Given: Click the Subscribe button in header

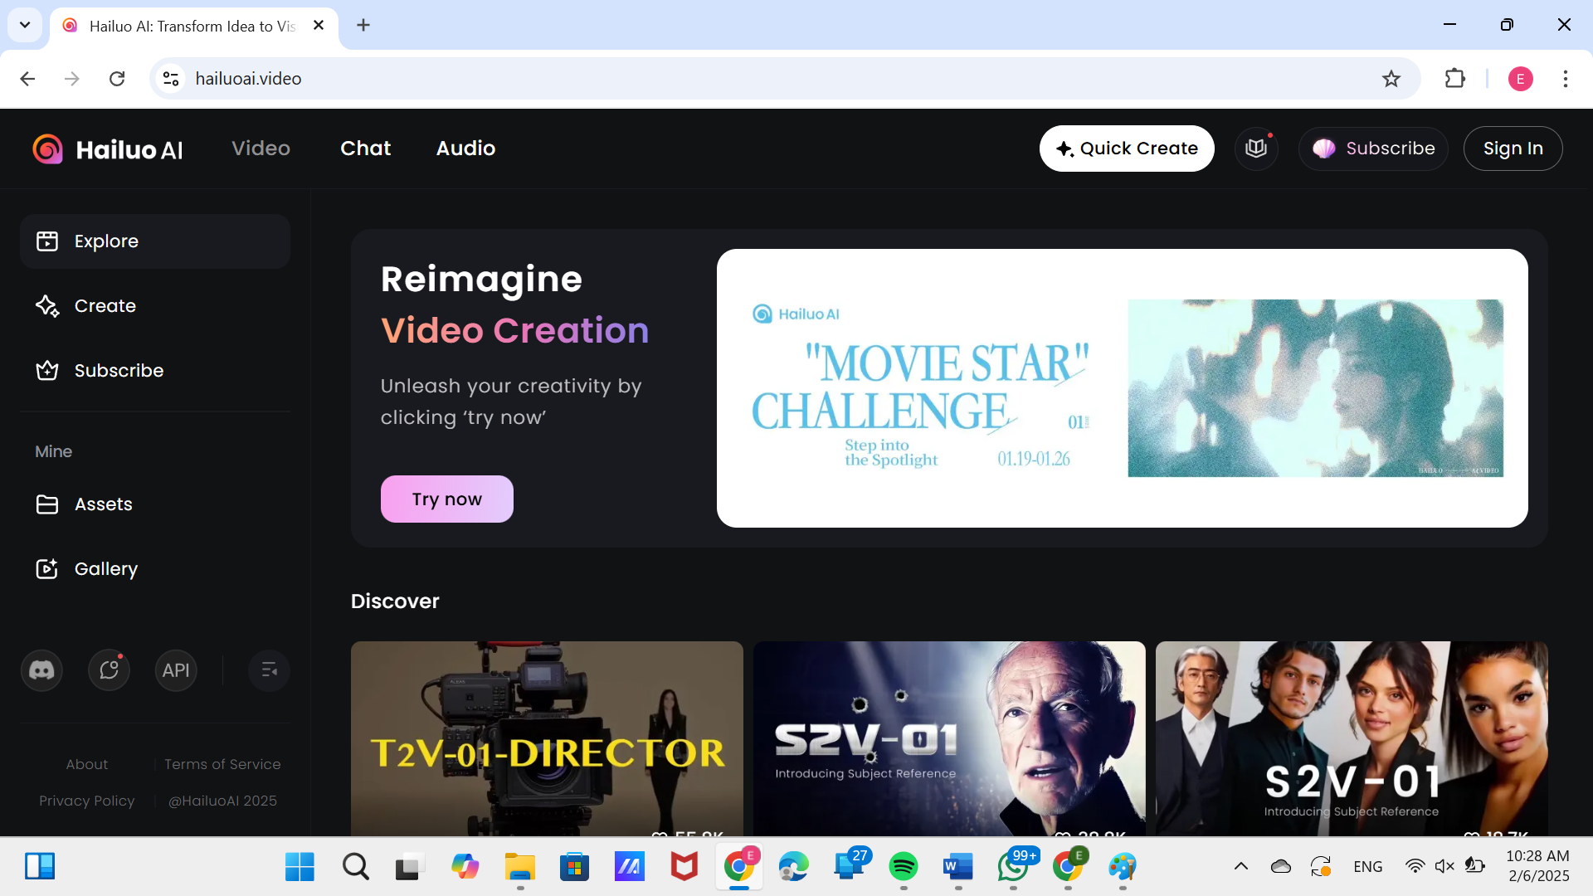Looking at the screenshot, I should click(x=1373, y=149).
